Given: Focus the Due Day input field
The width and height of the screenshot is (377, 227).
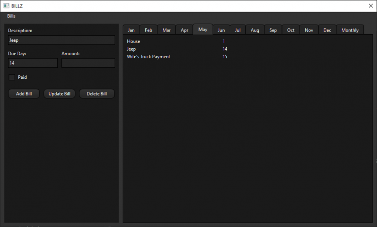Looking at the screenshot, I should click(33, 63).
